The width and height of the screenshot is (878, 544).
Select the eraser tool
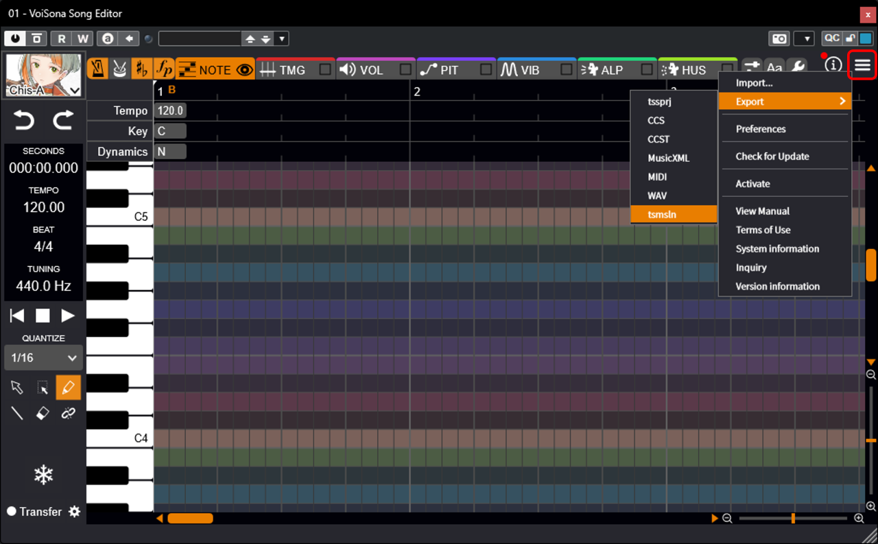(43, 413)
